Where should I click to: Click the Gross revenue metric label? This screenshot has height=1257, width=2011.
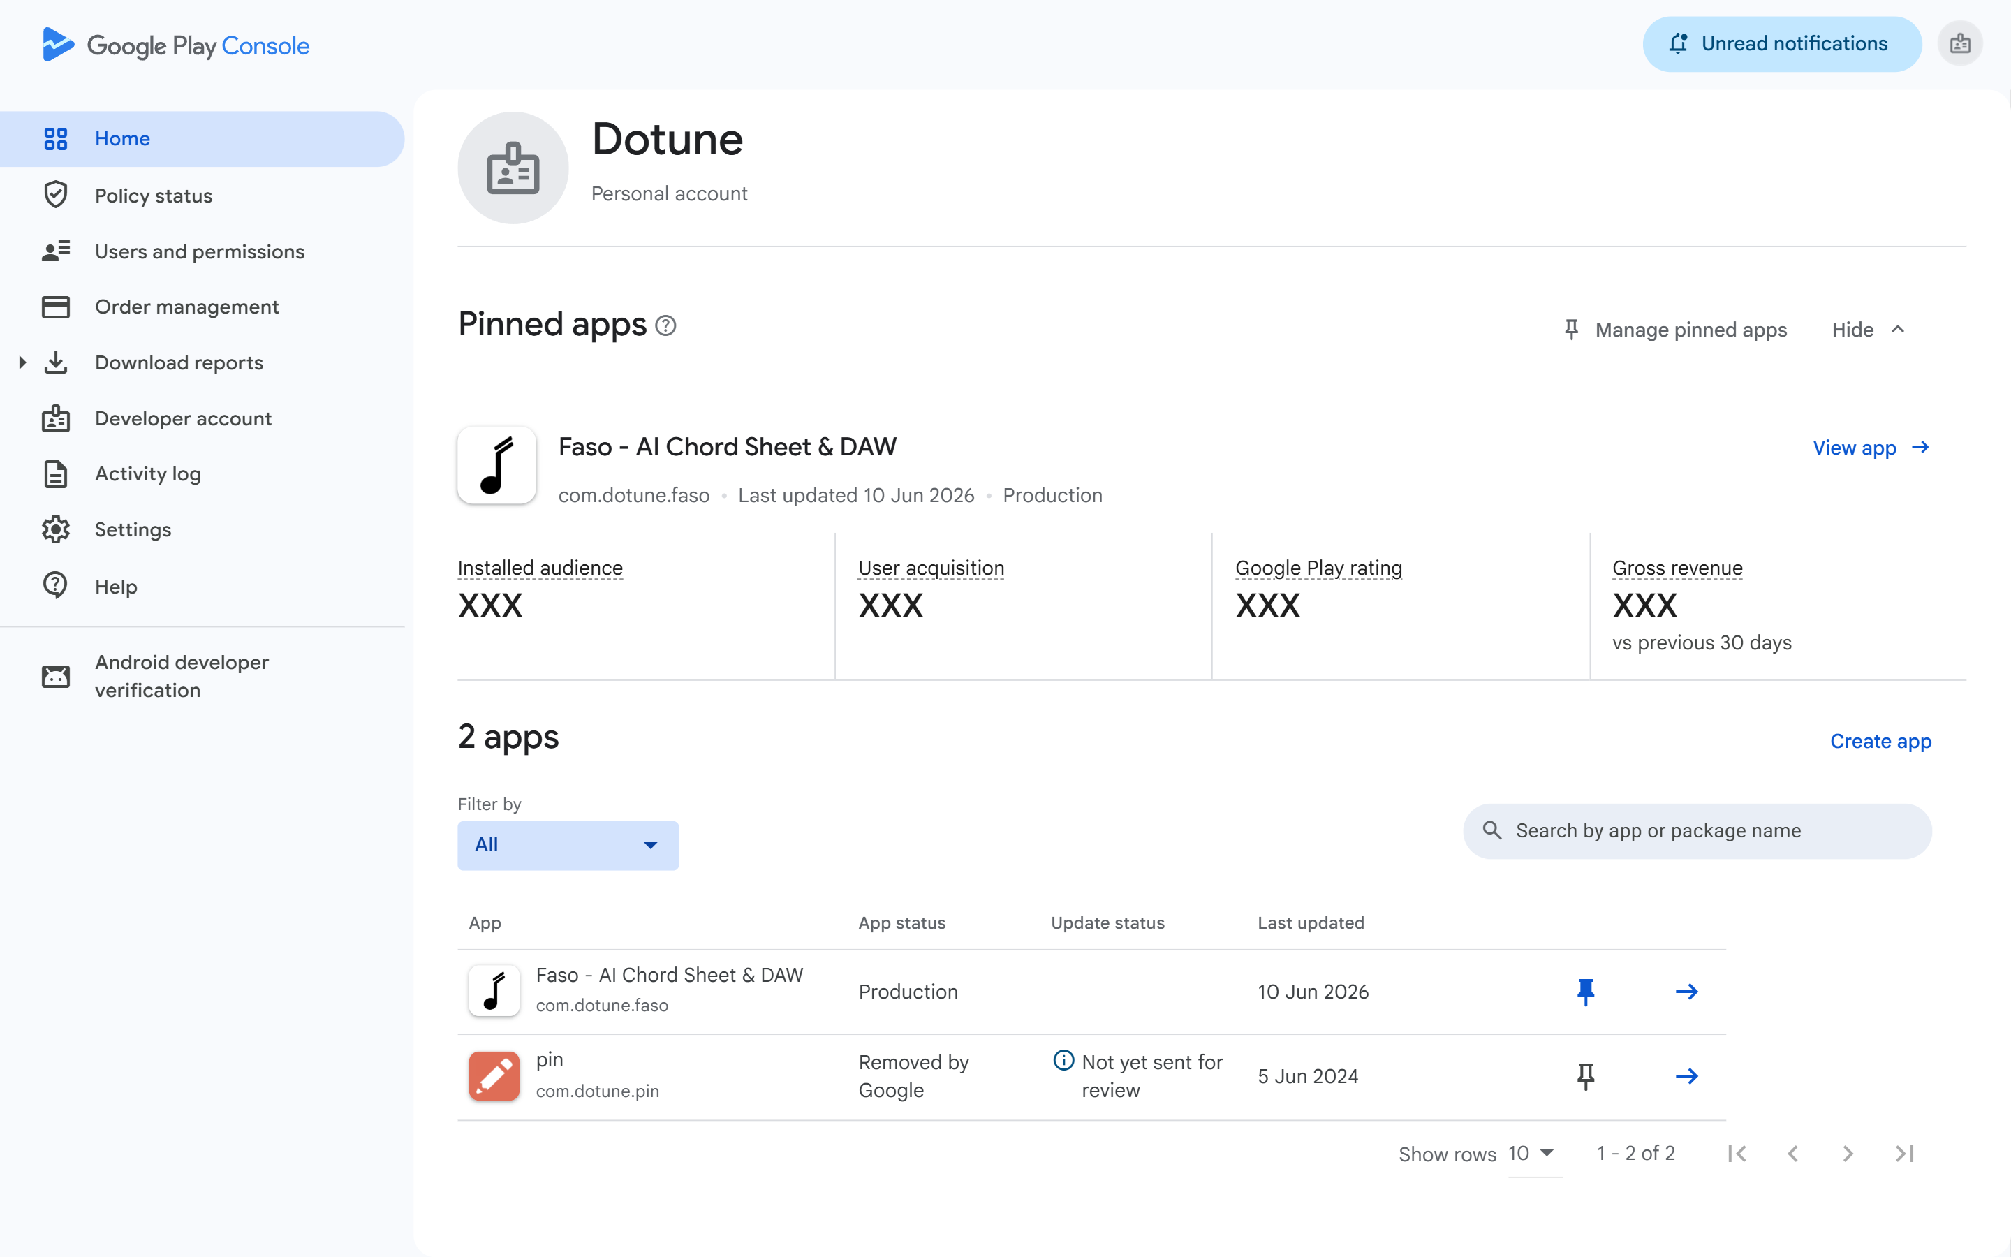[x=1677, y=568]
